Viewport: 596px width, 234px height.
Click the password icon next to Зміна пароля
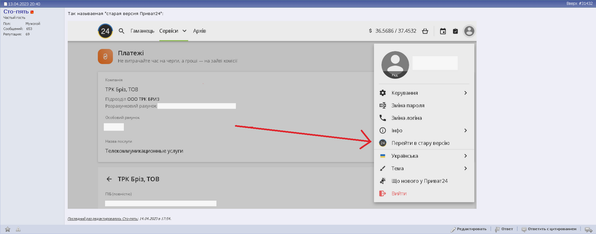click(383, 106)
